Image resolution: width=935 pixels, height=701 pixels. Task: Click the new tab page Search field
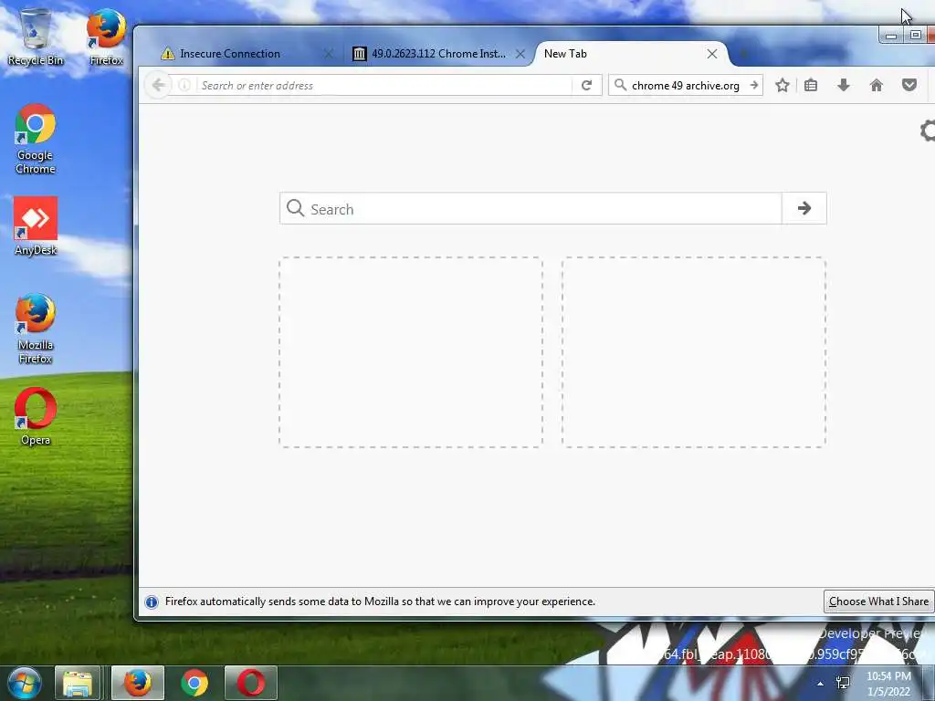(531, 208)
